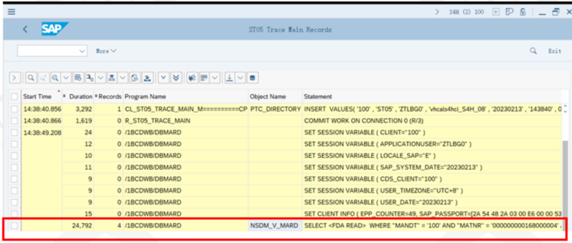Open the dropdown arrow beside the key/filter icon
The width and height of the screenshot is (572, 243).
click(100, 78)
